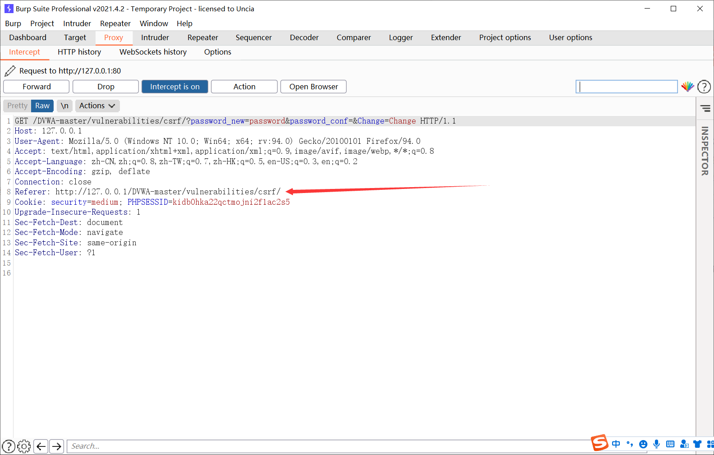
Task: Open the proxy Options sub-tab
Action: click(218, 52)
